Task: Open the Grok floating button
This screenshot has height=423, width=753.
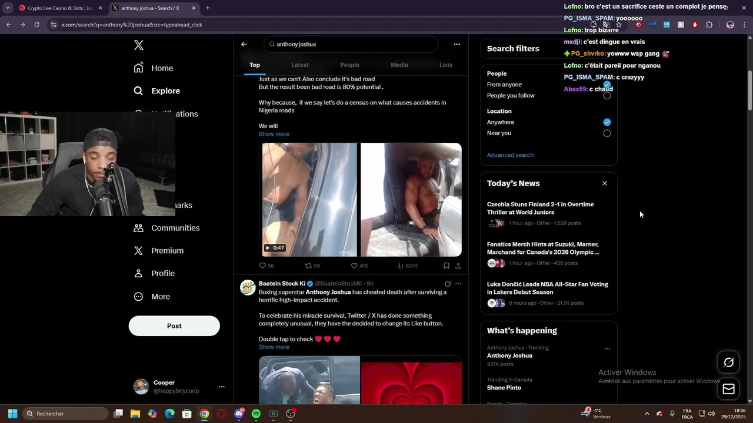Action: (x=729, y=362)
